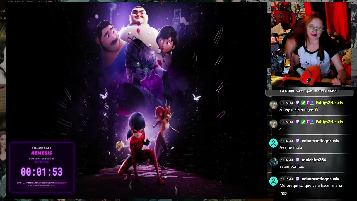Select the 'English · Dub' language pill

pos(42,162)
